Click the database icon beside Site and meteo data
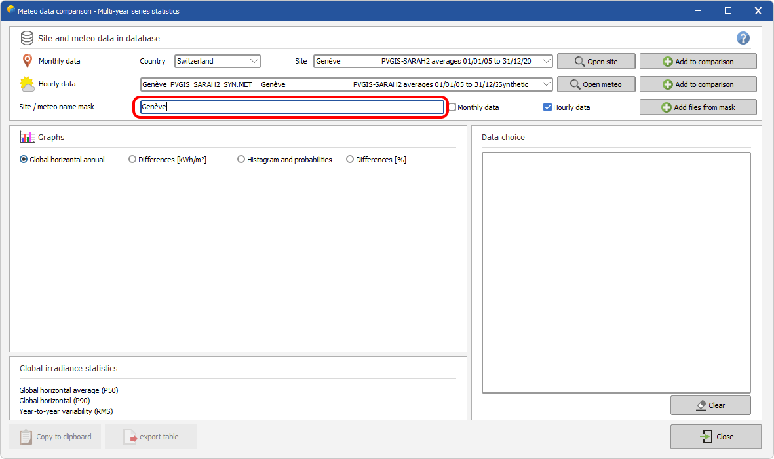 pyautogui.click(x=27, y=38)
